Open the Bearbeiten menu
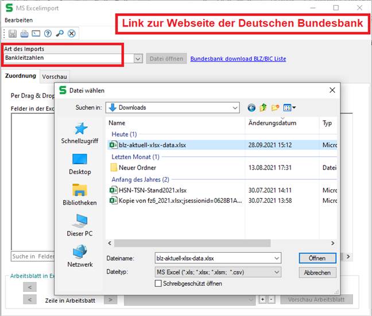This screenshot has width=372, height=316. point(19,20)
